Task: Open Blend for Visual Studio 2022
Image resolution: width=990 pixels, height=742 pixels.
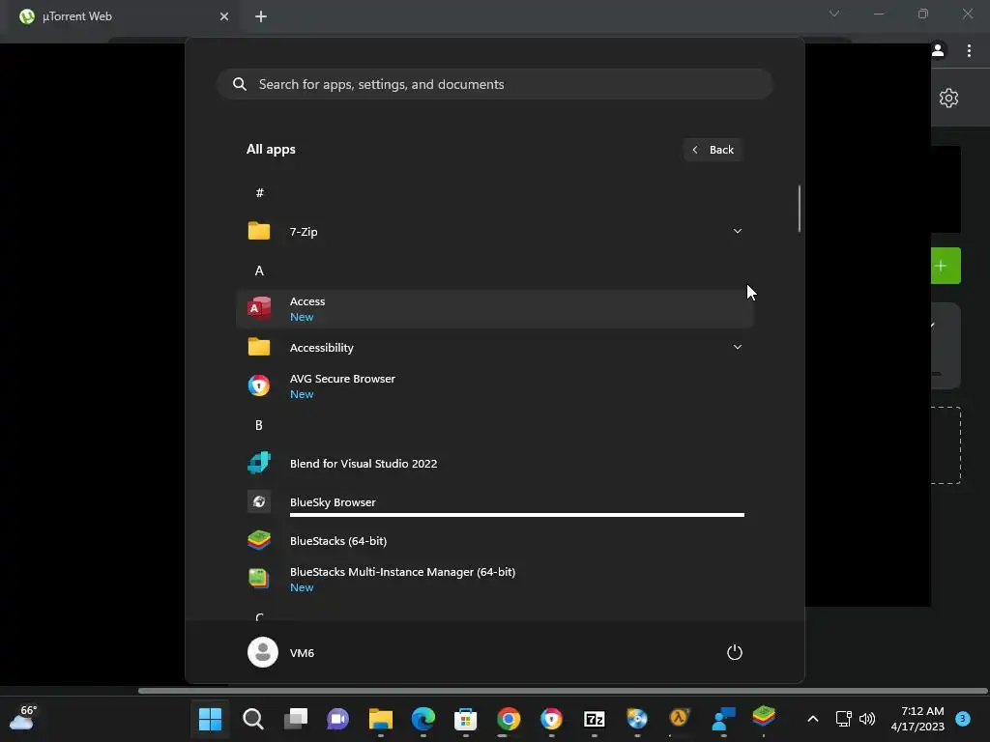Action: (x=494, y=463)
